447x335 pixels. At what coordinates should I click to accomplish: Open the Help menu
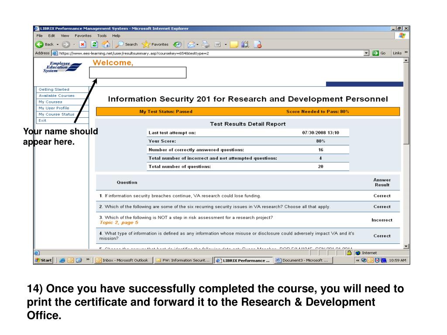pos(116,36)
